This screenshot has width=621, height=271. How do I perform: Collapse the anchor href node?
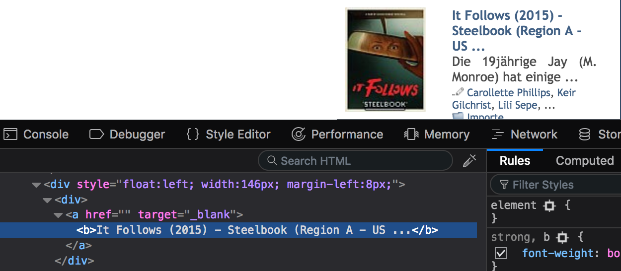pyautogui.click(x=58, y=215)
